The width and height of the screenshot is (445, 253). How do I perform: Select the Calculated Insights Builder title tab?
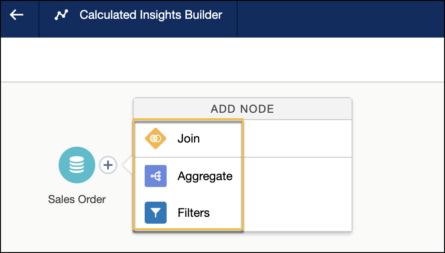pos(151,15)
